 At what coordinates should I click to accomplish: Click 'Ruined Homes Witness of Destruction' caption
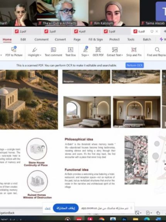(37, 196)
